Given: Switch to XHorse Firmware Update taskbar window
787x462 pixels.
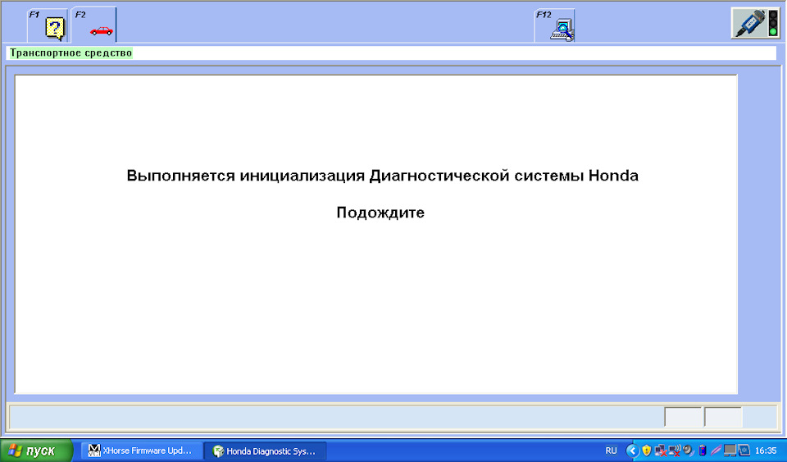Looking at the screenshot, I should (x=142, y=451).
